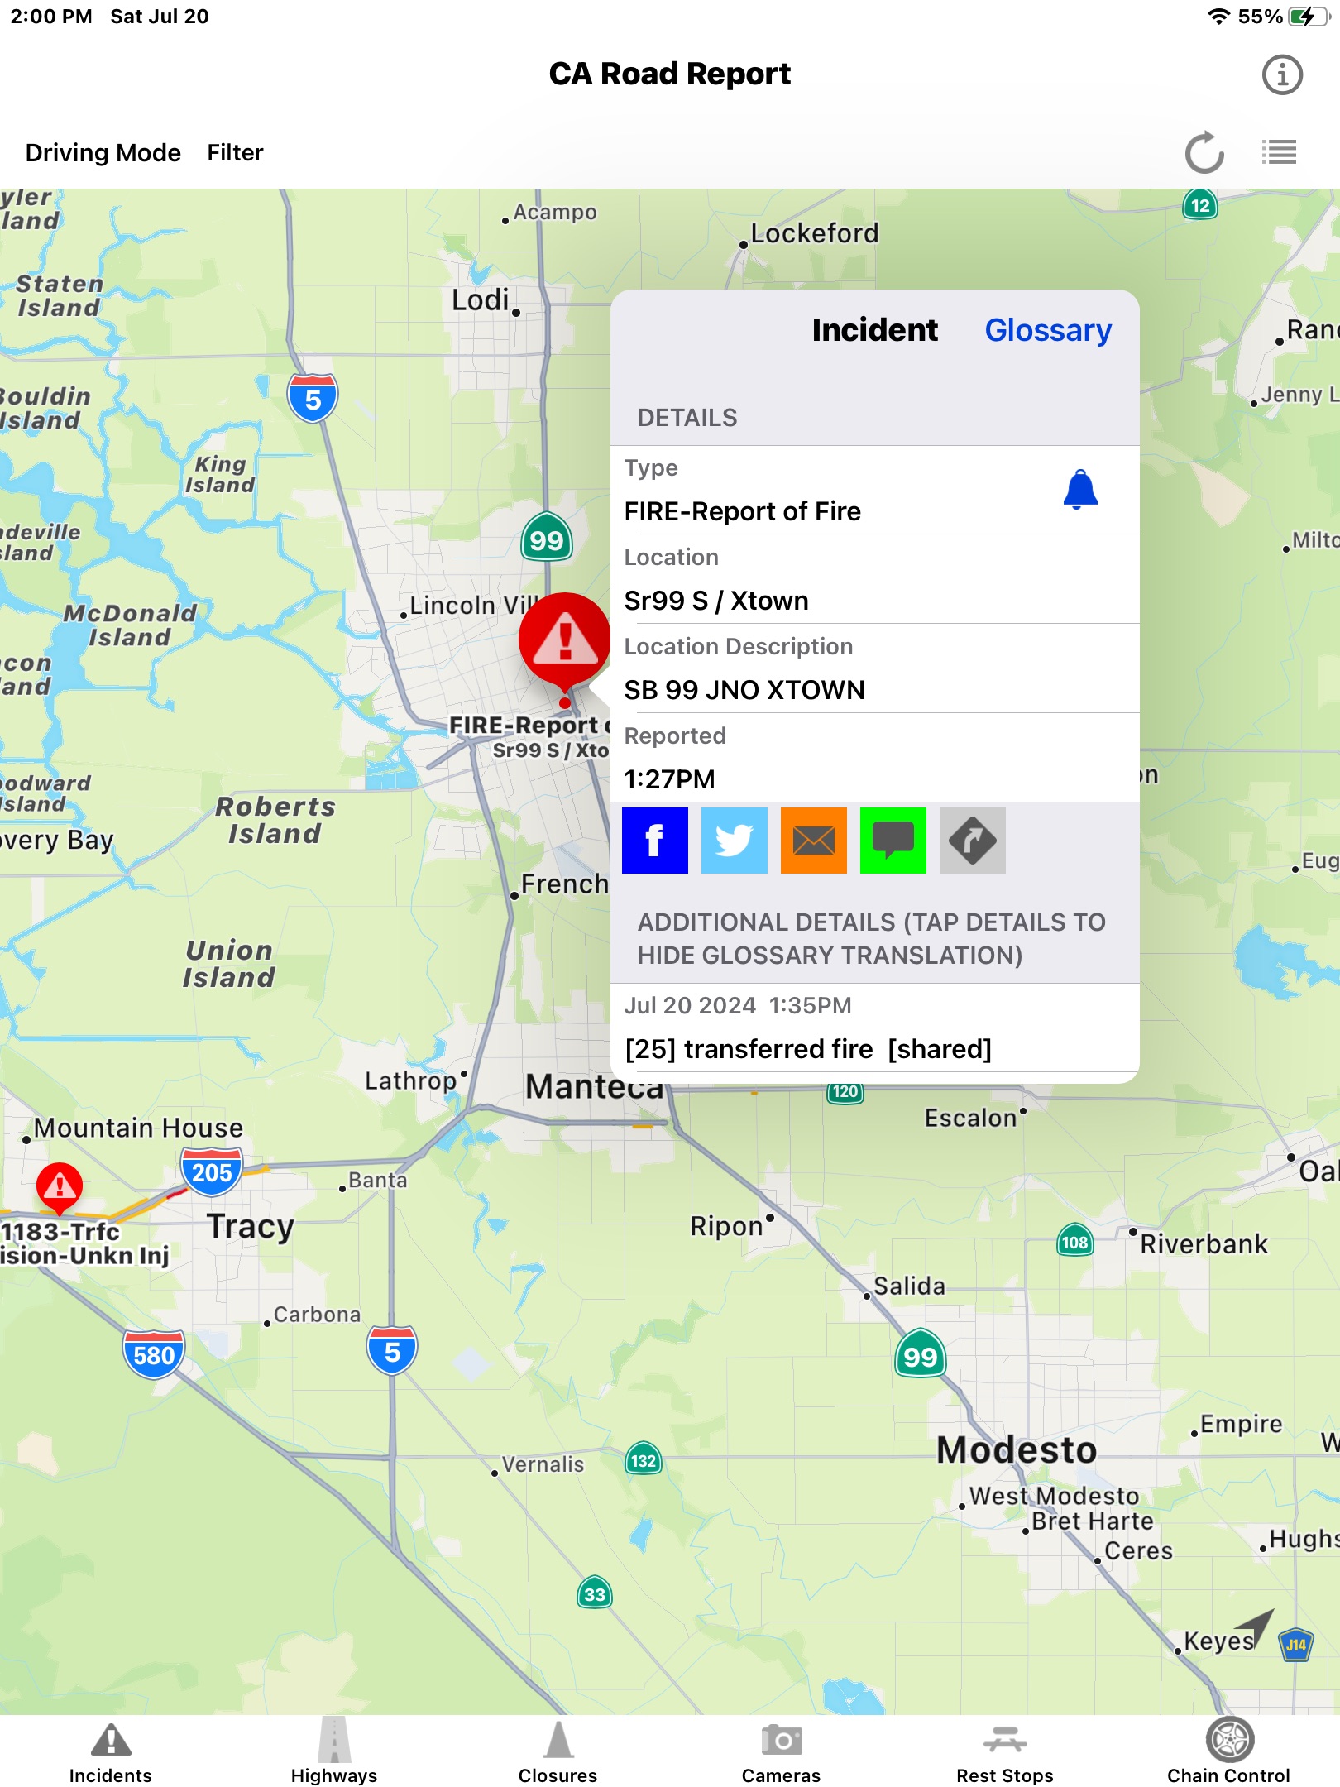Tap the Union Island label

pyautogui.click(x=229, y=964)
